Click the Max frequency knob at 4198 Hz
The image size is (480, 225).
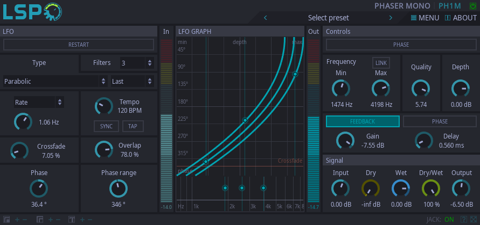tap(381, 89)
